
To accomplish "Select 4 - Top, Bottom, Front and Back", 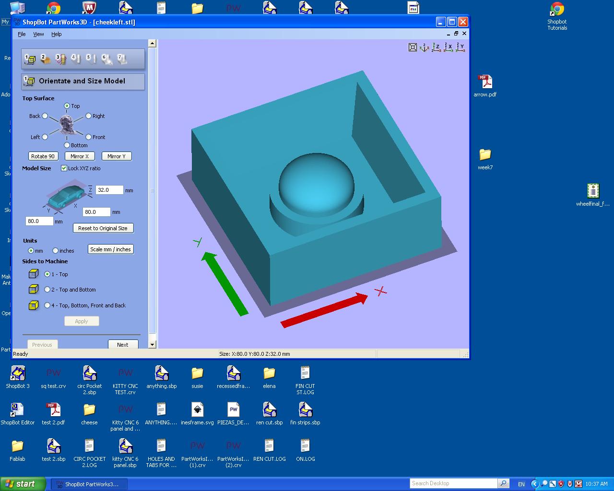I will coord(47,305).
